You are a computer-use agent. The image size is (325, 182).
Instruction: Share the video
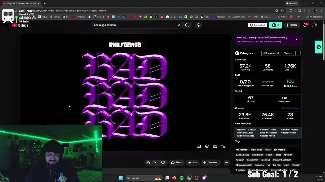176,163
